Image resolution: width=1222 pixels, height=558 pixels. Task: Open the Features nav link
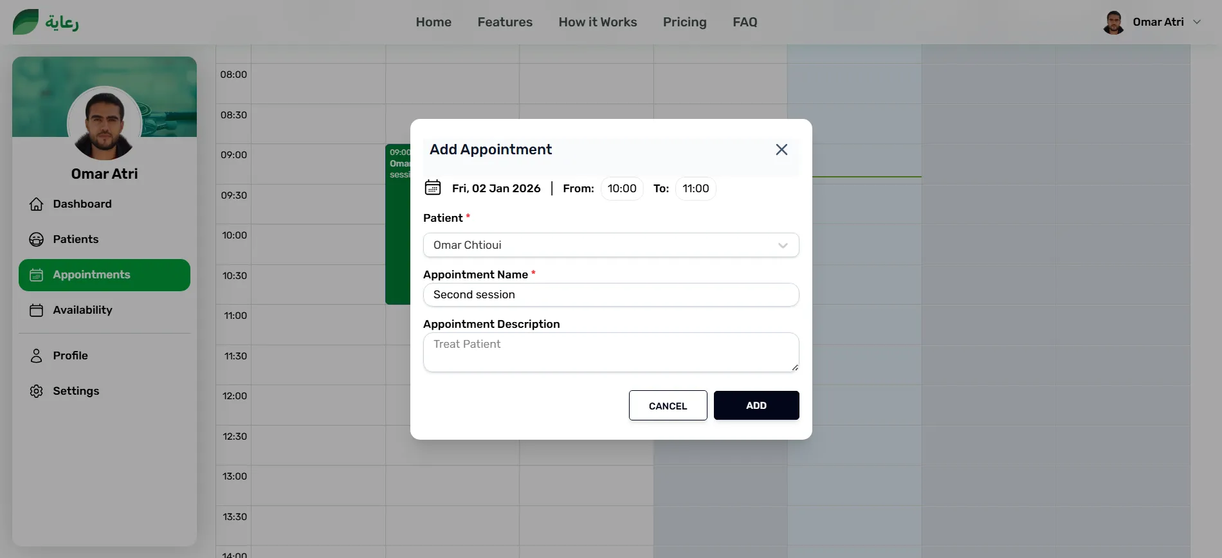(505, 22)
